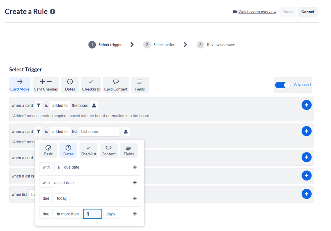
Task: Toggle 'due' option in the days row
Action: [x=46, y=214]
